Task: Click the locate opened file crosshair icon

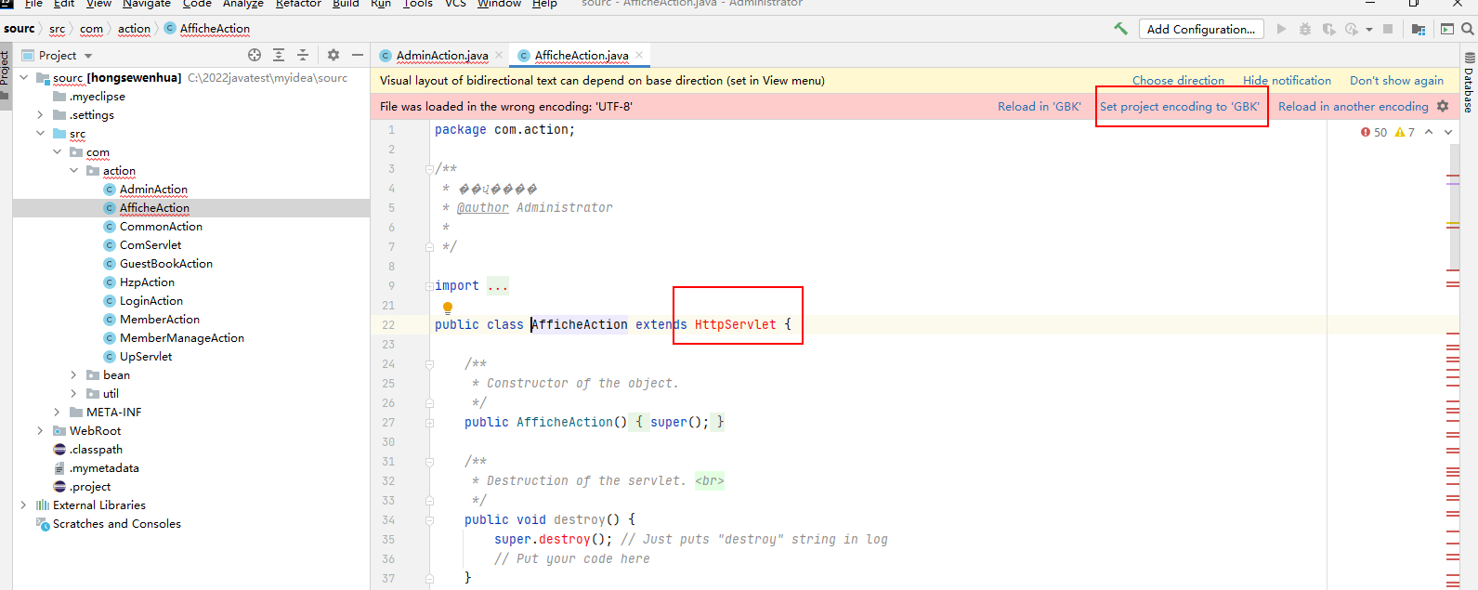Action: [255, 55]
